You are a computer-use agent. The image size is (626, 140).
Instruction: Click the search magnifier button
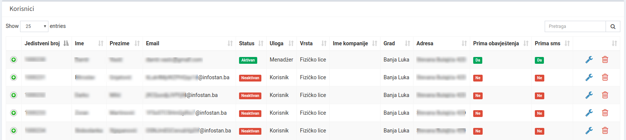[x=613, y=26]
